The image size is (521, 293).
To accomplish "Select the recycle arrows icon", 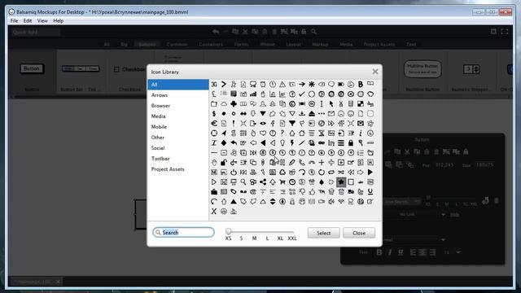I will pos(282,173).
